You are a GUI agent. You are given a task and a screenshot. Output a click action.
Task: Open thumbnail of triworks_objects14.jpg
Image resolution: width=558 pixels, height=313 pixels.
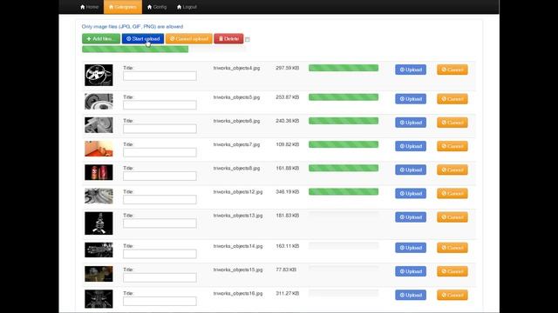coord(99,250)
